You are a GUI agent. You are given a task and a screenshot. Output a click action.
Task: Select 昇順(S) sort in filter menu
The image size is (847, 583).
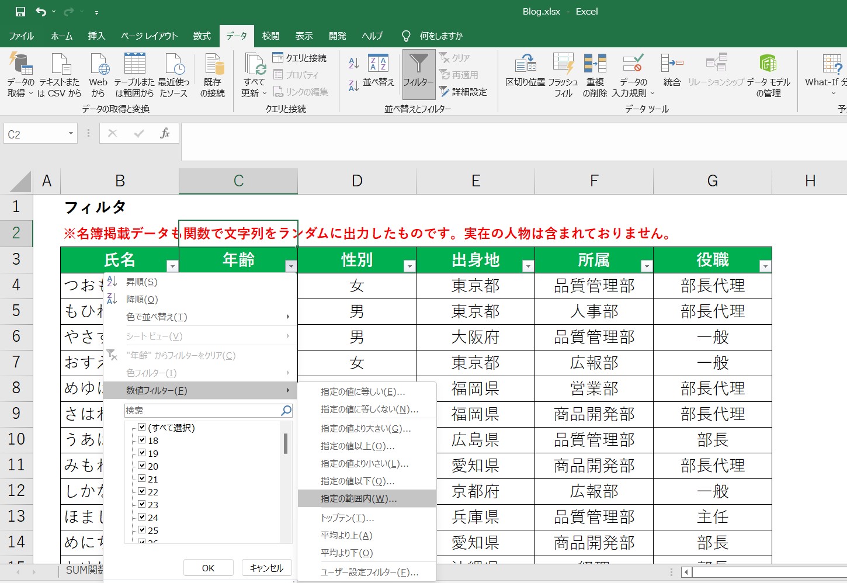200,282
